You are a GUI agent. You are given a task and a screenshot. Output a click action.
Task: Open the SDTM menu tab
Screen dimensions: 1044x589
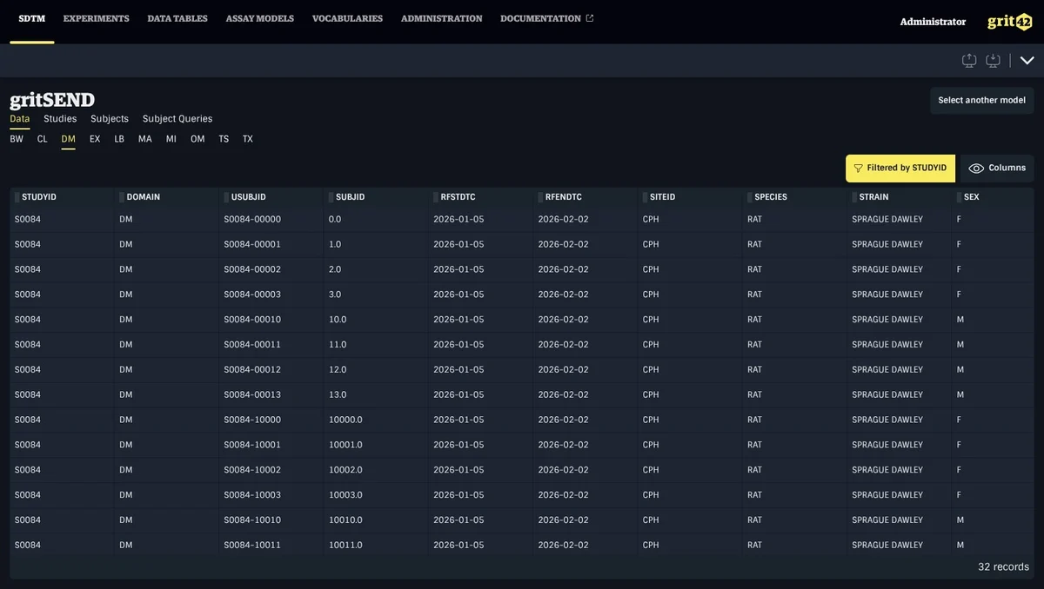pos(32,18)
